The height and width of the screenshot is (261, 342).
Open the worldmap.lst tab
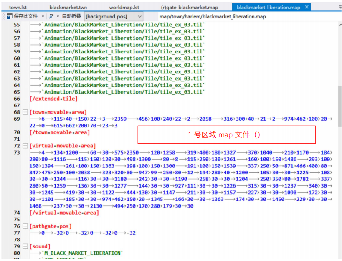tap(124, 7)
